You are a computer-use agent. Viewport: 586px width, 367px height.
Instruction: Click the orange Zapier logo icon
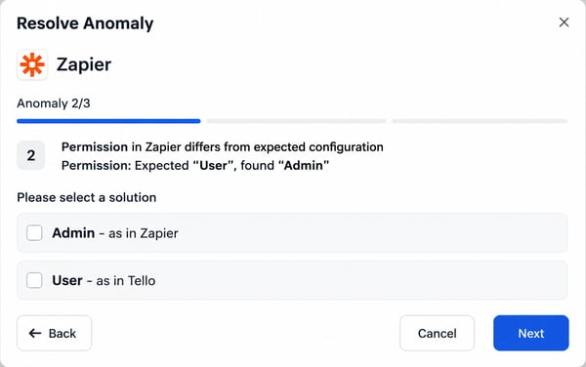click(32, 64)
